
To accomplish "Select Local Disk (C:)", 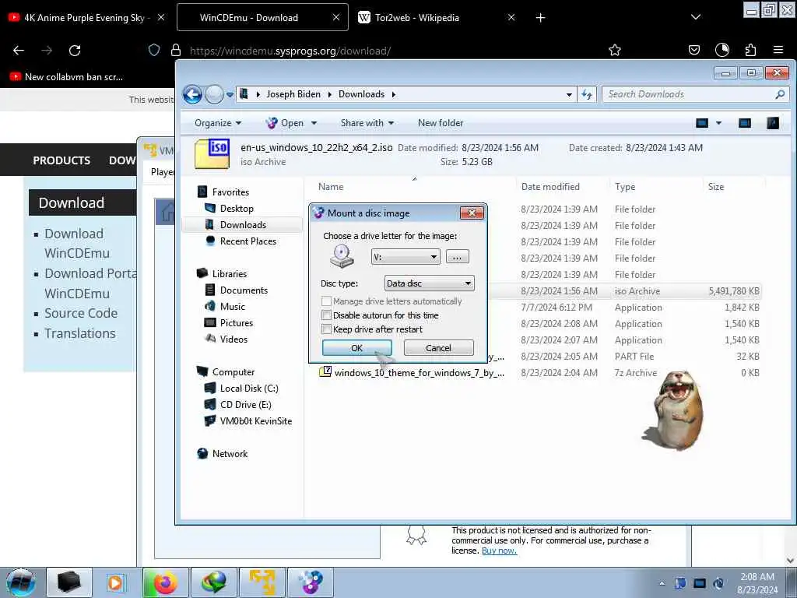I will [249, 388].
